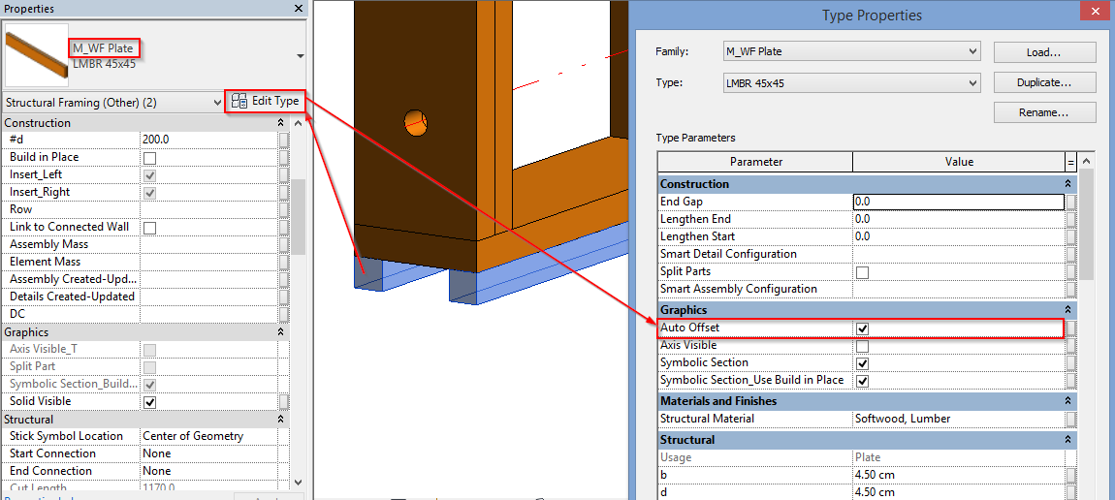1115x500 pixels.
Task: Click the Load... button
Action: click(1044, 52)
